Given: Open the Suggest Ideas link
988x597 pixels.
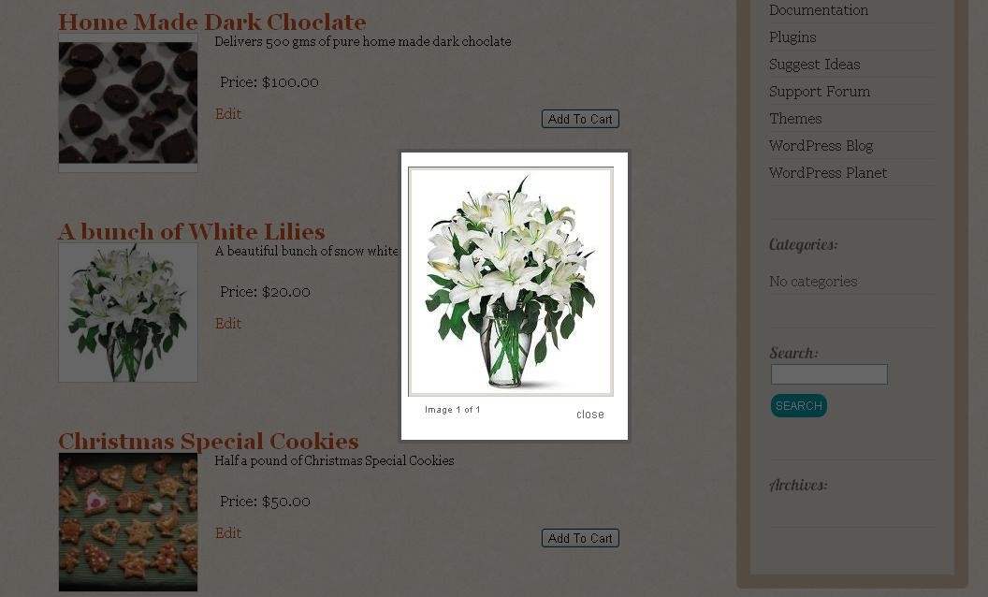Looking at the screenshot, I should [815, 65].
